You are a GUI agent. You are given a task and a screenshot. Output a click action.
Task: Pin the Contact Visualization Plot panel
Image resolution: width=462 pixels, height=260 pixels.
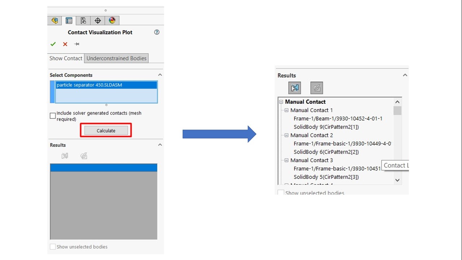click(77, 44)
